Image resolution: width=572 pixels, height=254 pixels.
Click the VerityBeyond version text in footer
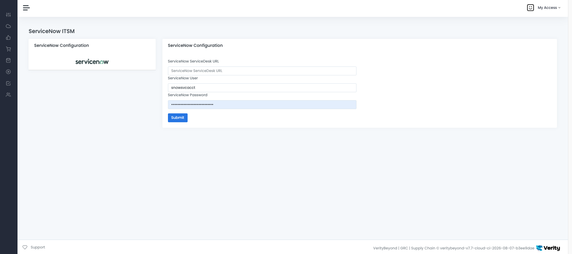click(x=454, y=248)
